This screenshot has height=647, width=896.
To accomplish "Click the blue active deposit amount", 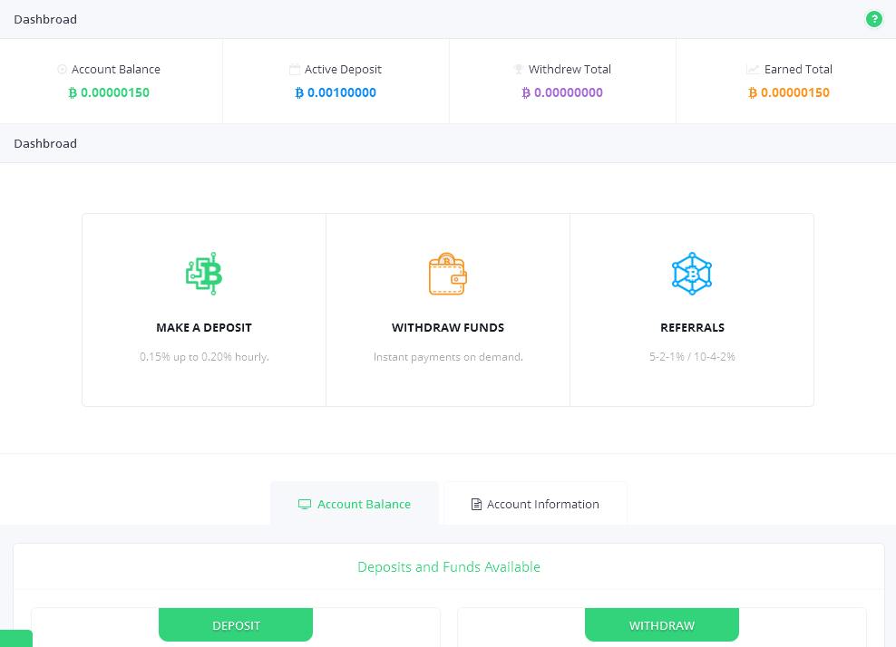I will point(336,92).
